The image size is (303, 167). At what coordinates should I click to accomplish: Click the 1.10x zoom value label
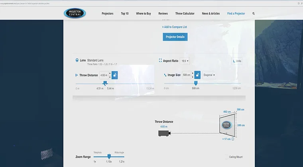point(109,161)
